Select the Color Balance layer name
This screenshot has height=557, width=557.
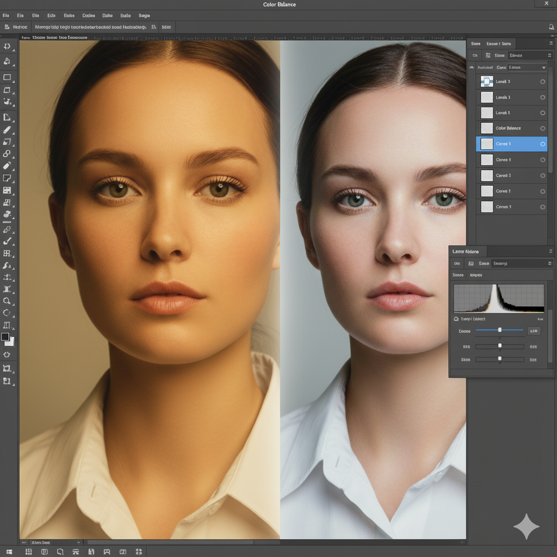pos(508,128)
